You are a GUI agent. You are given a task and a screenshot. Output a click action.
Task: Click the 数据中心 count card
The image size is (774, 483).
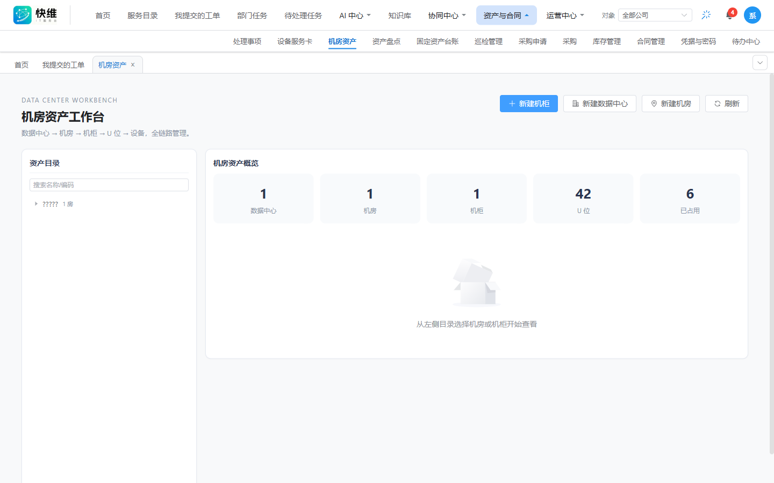[x=263, y=199]
